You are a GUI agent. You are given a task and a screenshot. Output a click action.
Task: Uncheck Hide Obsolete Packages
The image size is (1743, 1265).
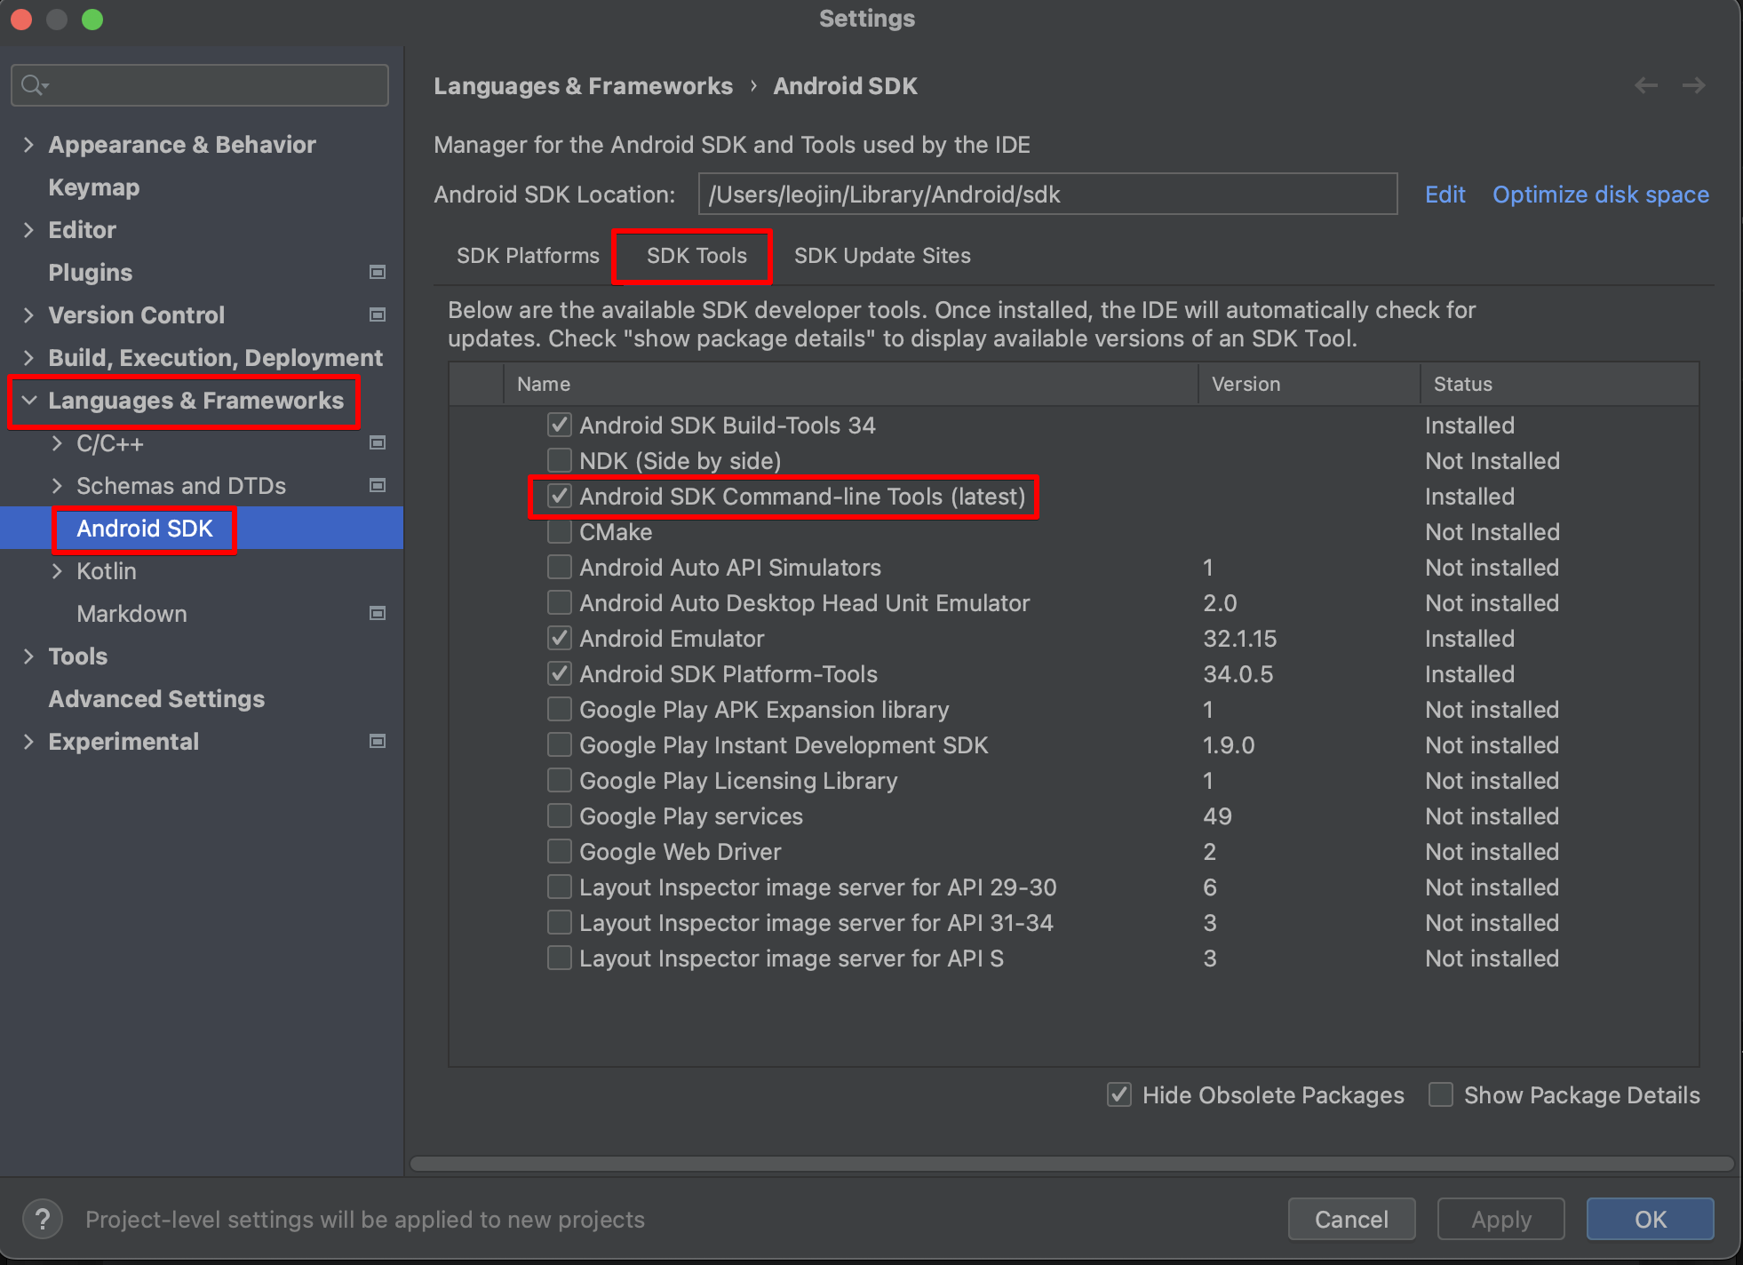click(1119, 1094)
